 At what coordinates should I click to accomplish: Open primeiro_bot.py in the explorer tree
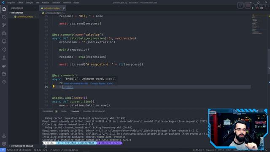[x=25, y=16]
